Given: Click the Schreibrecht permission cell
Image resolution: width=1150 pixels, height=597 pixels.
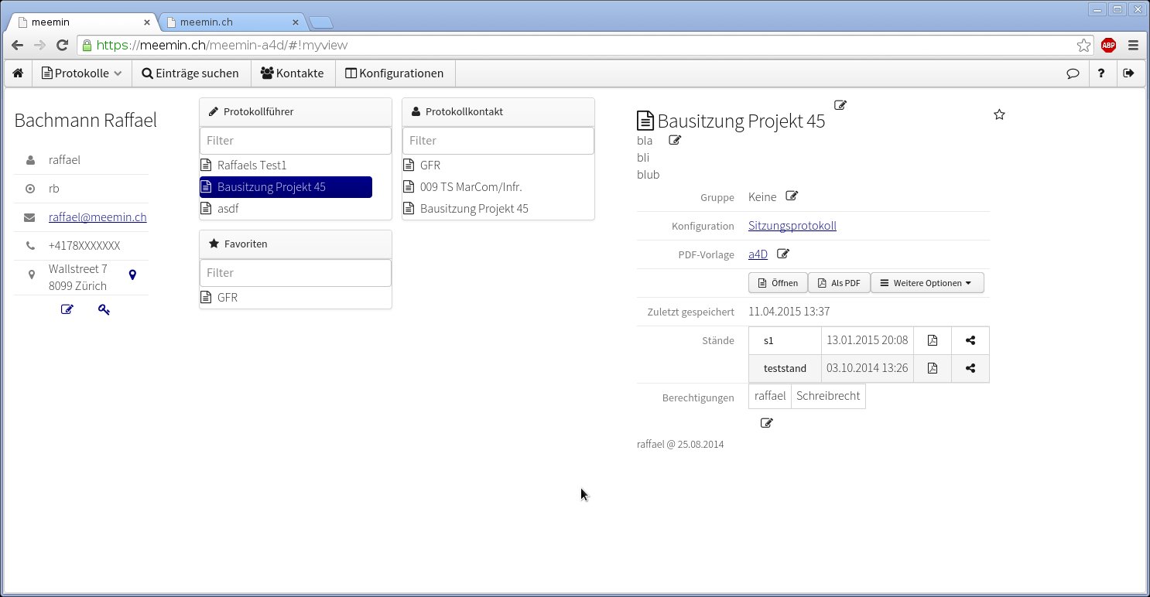Looking at the screenshot, I should (828, 396).
